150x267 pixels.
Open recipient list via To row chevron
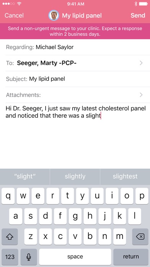point(141,63)
